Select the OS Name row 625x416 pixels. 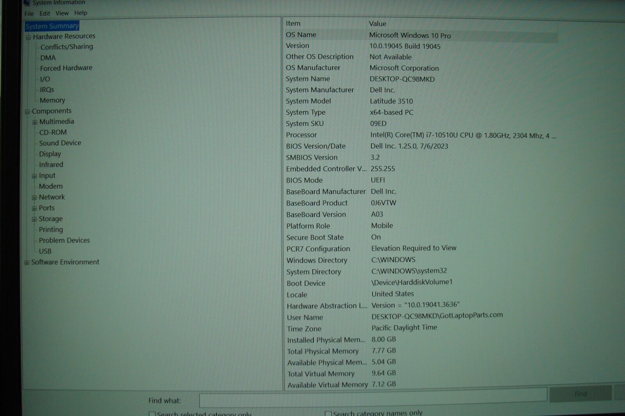421,35
